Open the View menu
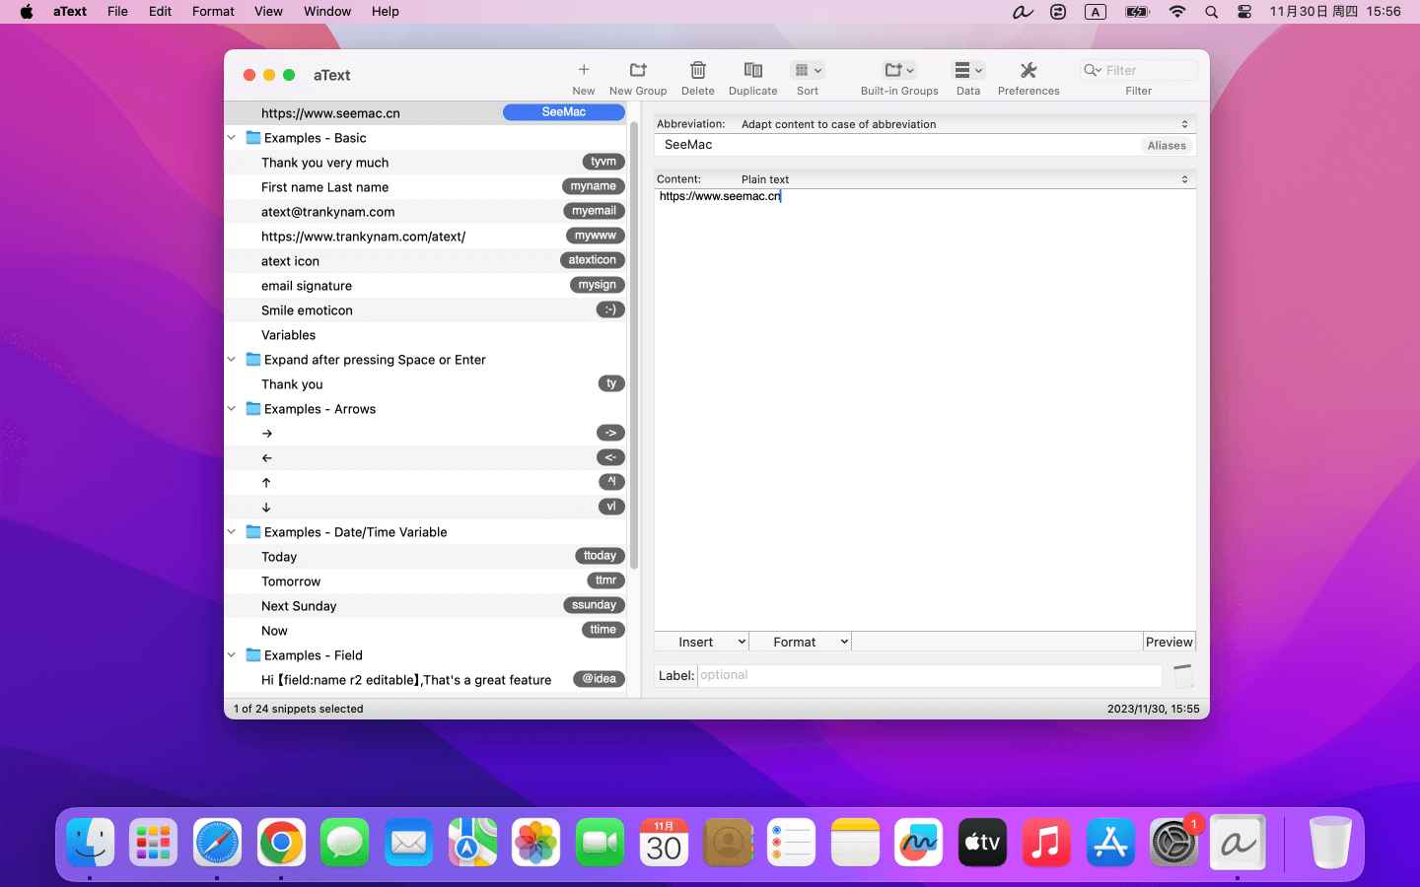1420x887 pixels. pos(268,12)
